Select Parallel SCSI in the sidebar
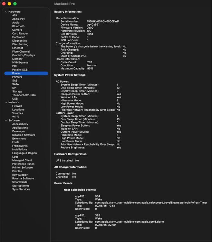The height and width of the screenshot is (242, 212). coord(20,69)
